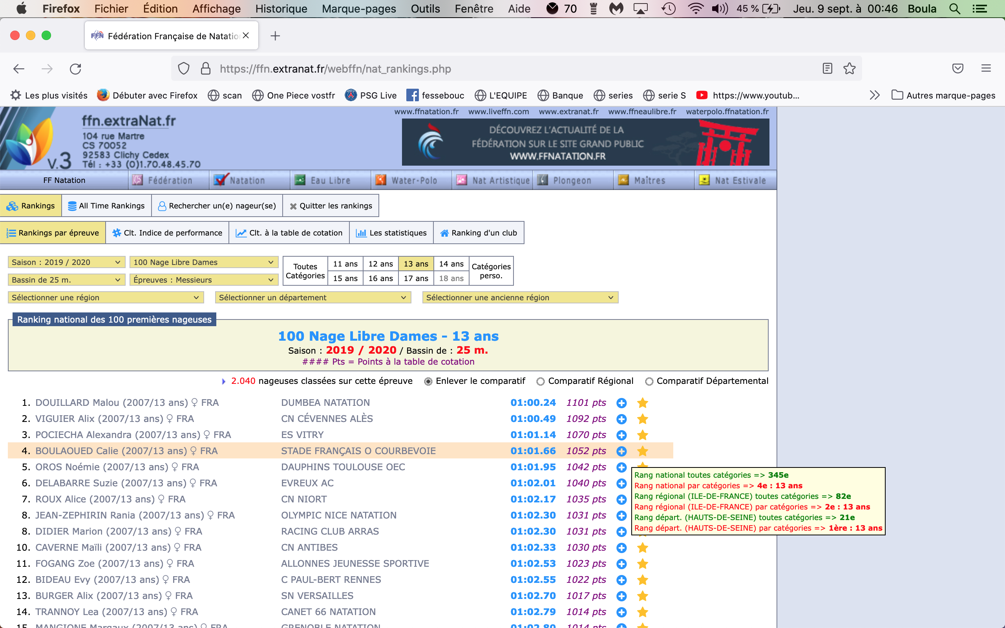Open tracking protection shield icon
Image resolution: width=1005 pixels, height=628 pixels.
click(184, 69)
